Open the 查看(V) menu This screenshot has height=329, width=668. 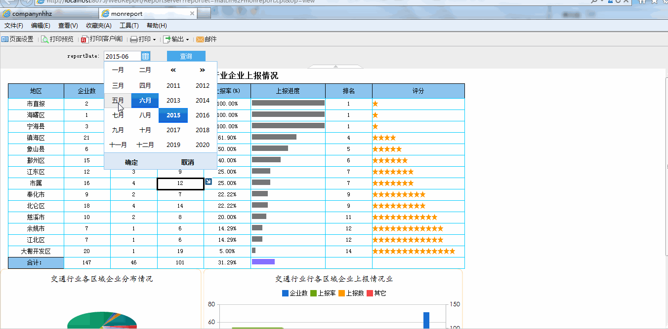(x=68, y=26)
